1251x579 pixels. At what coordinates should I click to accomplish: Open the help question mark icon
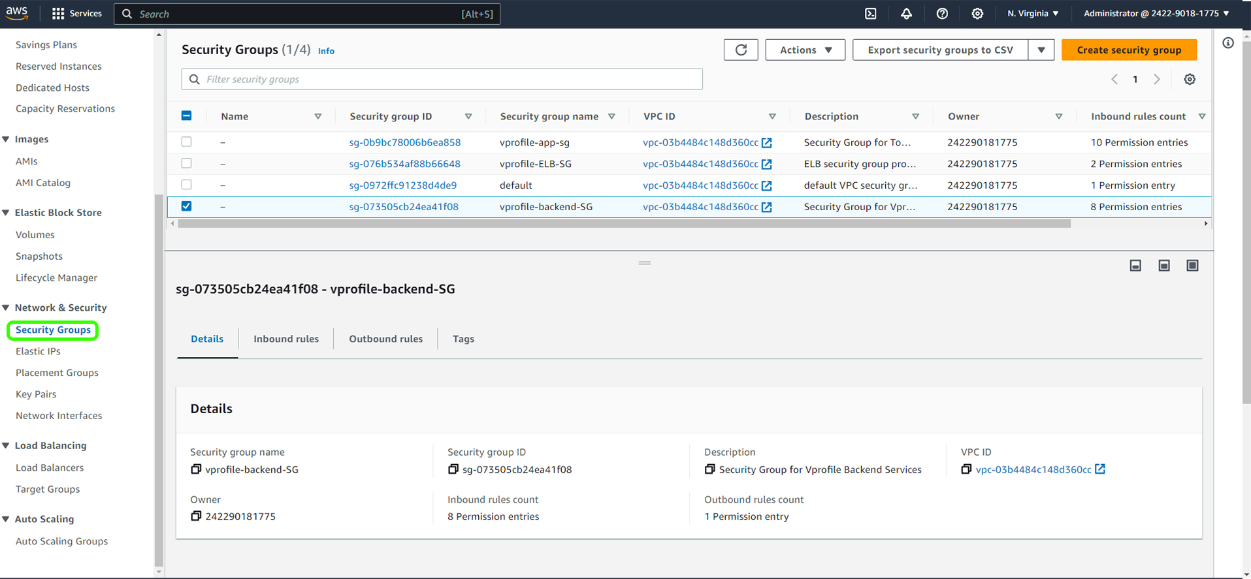click(942, 13)
